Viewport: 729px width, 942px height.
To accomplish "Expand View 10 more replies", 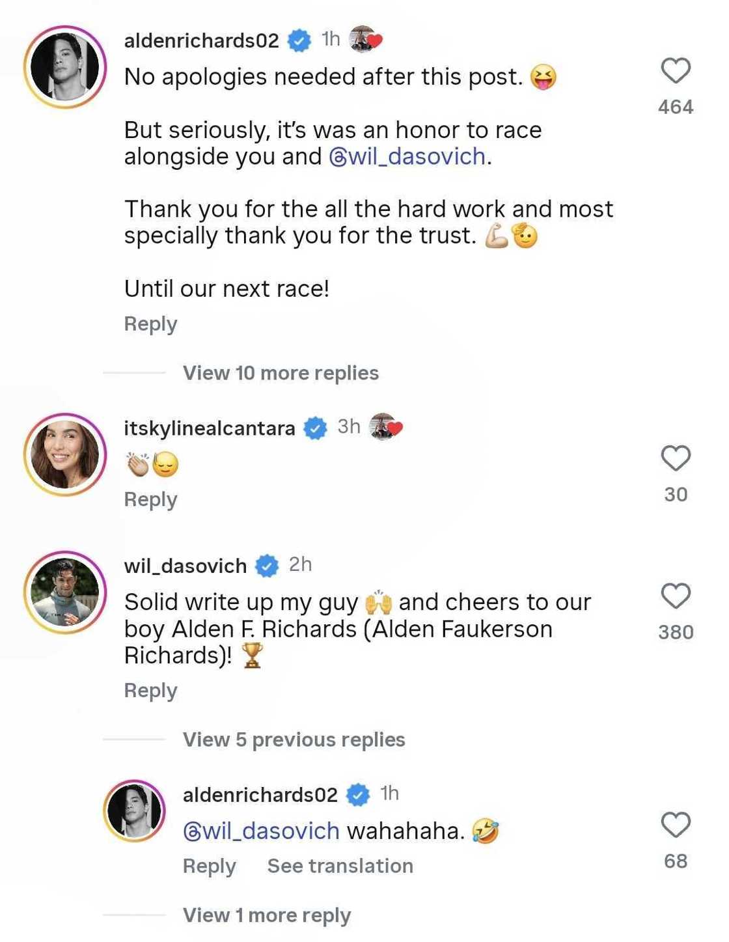I will 281,372.
